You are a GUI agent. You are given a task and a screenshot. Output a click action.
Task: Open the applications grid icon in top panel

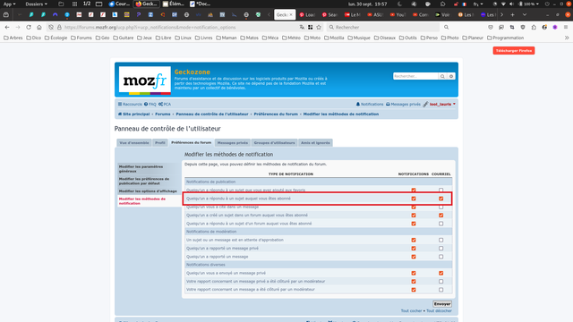[74, 4]
